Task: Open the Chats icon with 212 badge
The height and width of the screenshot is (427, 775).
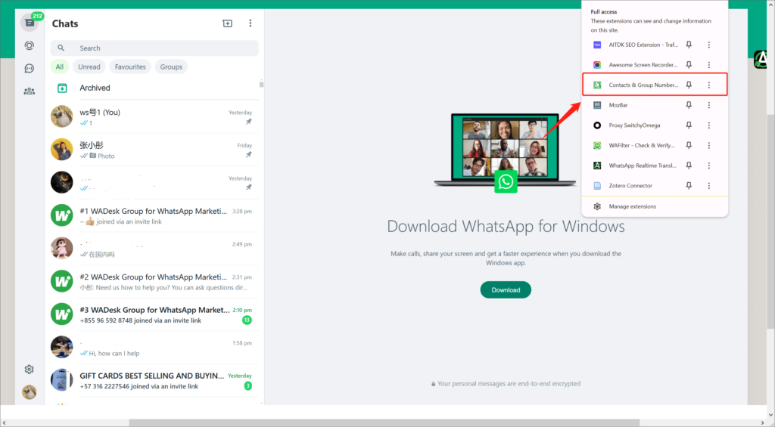Action: [x=30, y=22]
